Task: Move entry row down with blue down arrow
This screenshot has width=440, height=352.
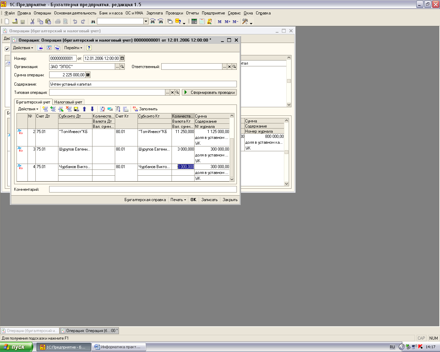Action: 92,109
